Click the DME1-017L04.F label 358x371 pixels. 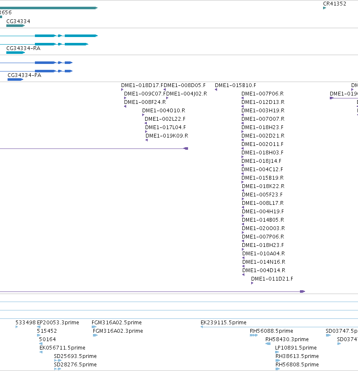[165, 127]
